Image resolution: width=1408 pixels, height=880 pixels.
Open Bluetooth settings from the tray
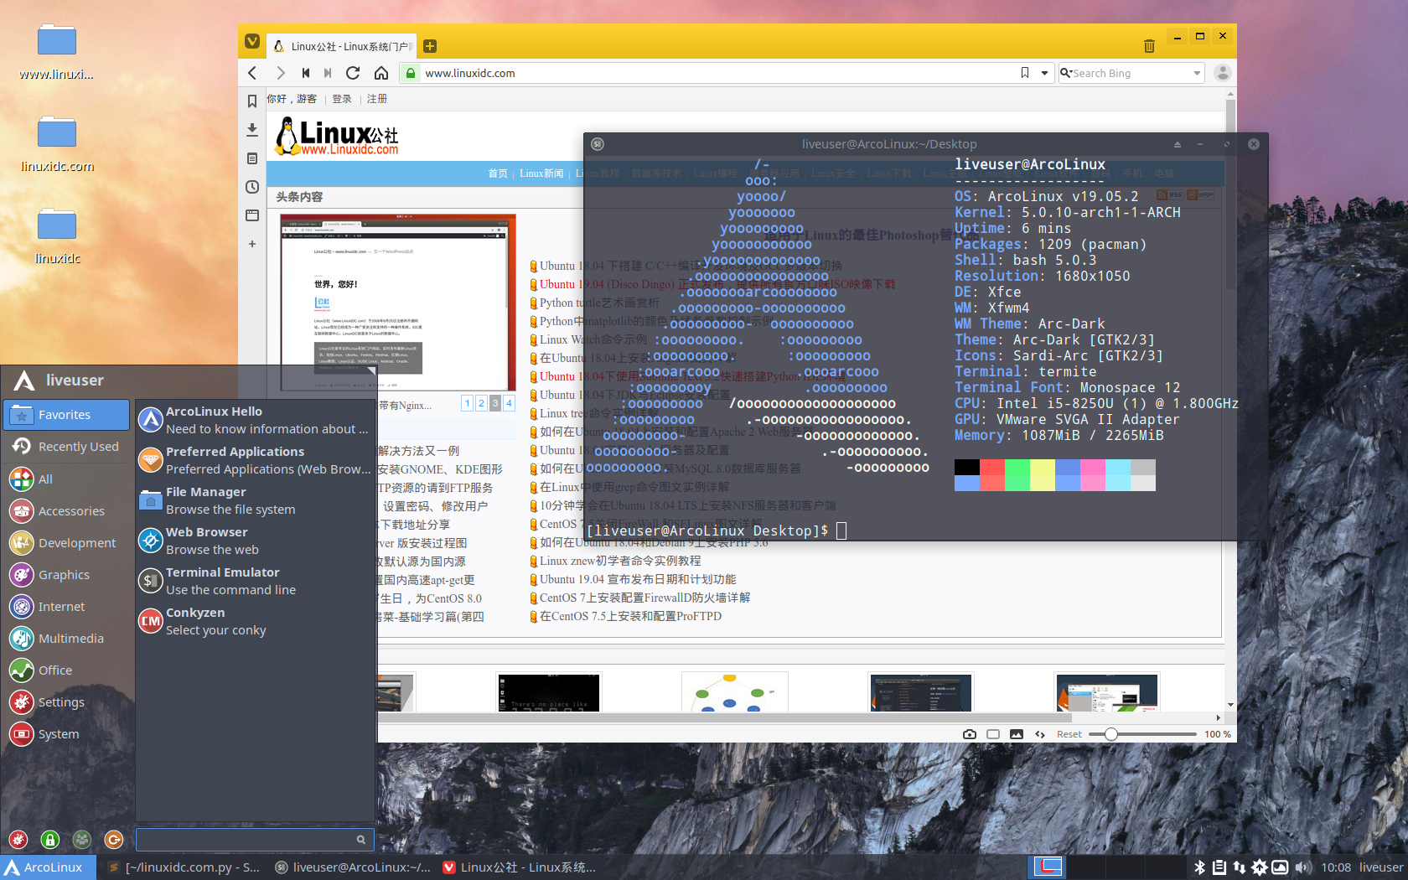click(1200, 867)
